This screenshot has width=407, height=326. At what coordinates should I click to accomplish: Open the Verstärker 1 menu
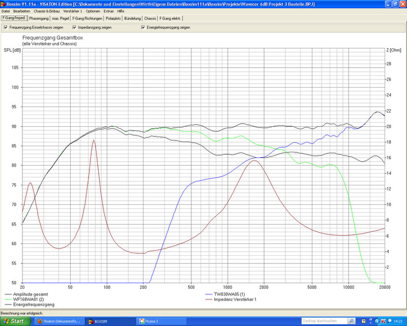pyautogui.click(x=72, y=11)
